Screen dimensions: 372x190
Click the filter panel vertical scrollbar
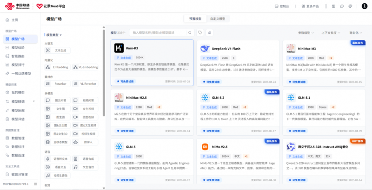(104, 73)
